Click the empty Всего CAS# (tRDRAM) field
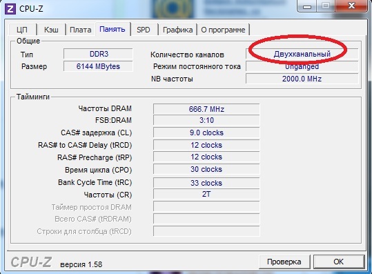The height and width of the screenshot is (274, 372). coord(206,219)
